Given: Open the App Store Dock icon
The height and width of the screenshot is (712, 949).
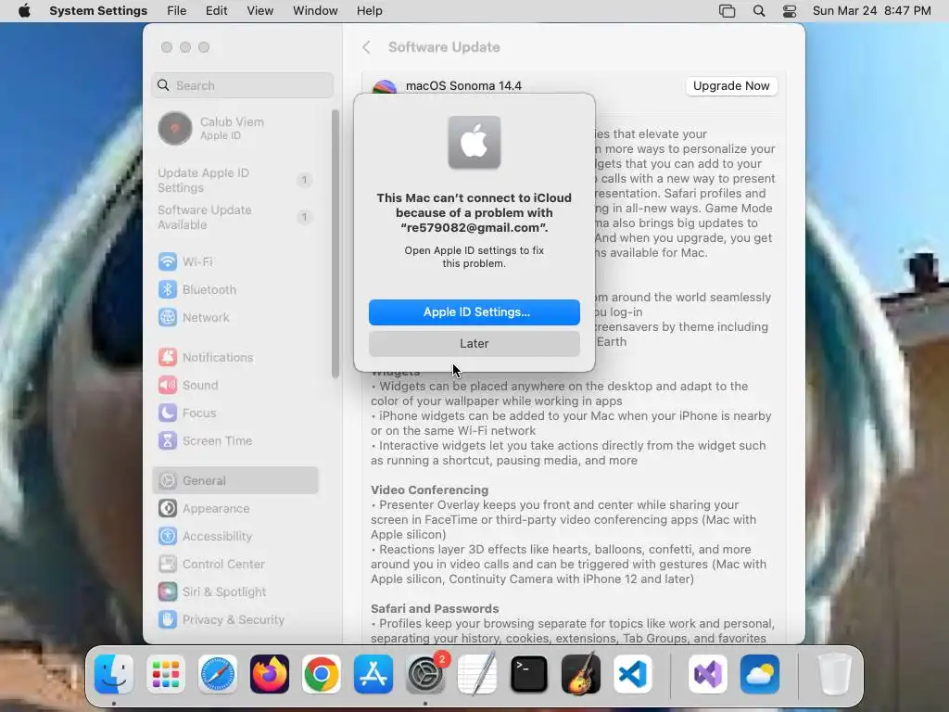Looking at the screenshot, I should [x=373, y=674].
